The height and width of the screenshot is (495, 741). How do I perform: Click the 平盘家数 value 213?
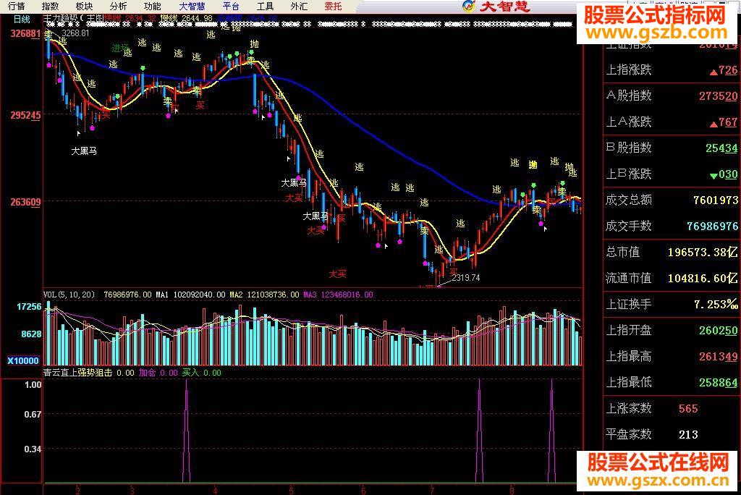(688, 434)
